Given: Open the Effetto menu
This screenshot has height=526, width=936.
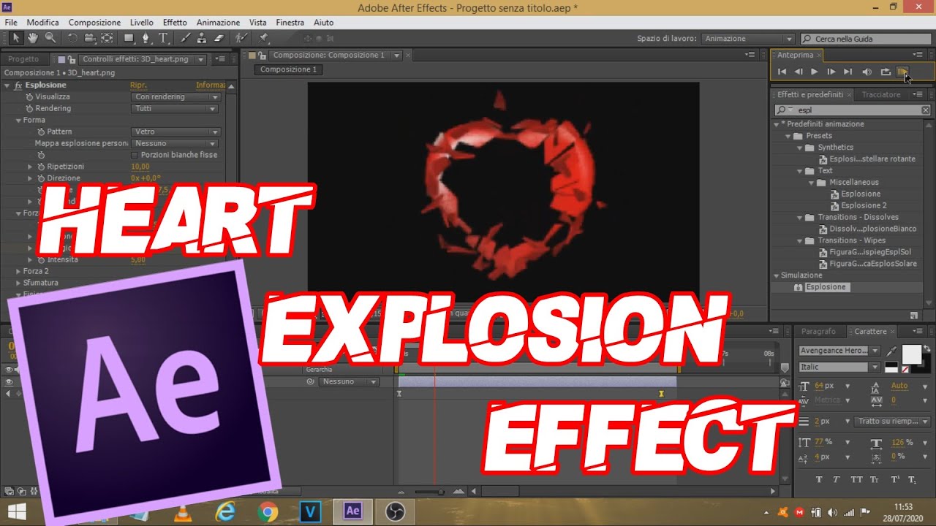Looking at the screenshot, I should tap(175, 23).
